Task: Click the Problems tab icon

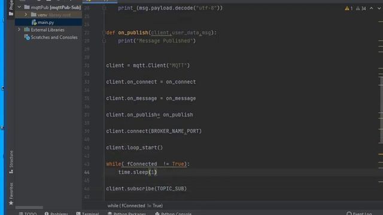Action: [47, 214]
